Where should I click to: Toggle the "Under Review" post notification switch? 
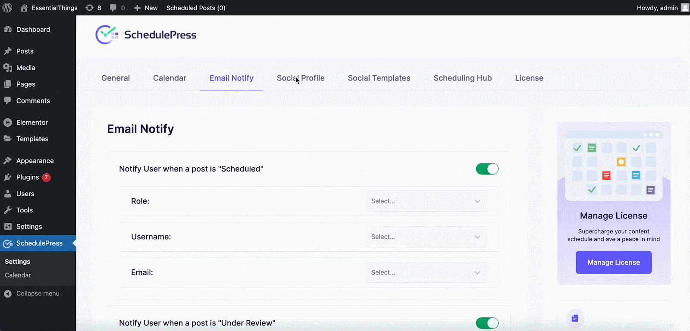(487, 323)
